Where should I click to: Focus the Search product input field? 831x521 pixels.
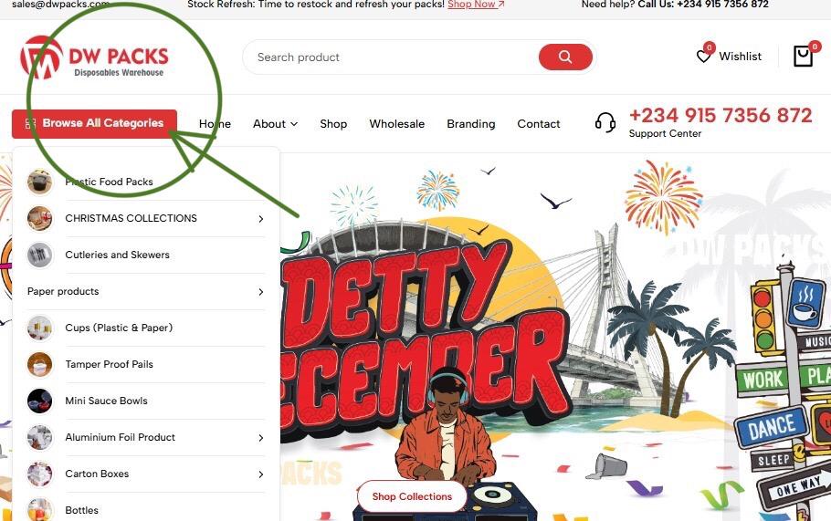pyautogui.click(x=392, y=57)
